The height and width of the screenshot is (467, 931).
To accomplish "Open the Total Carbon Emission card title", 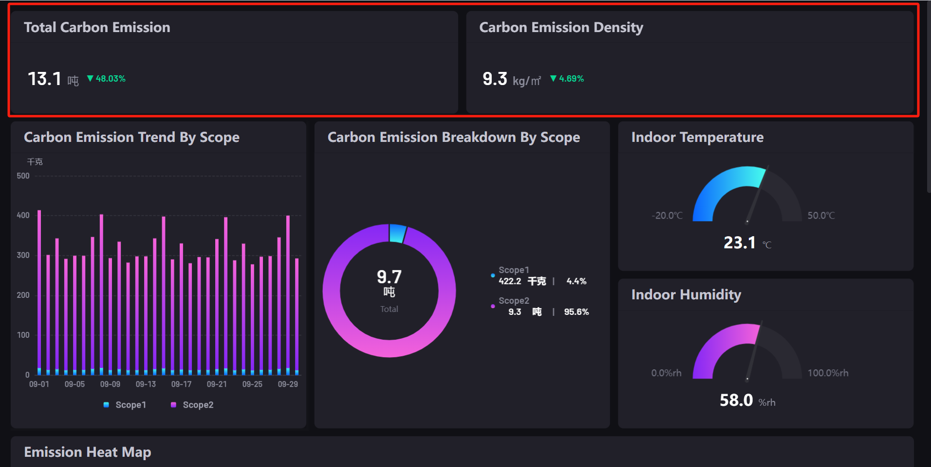I will coord(97,27).
